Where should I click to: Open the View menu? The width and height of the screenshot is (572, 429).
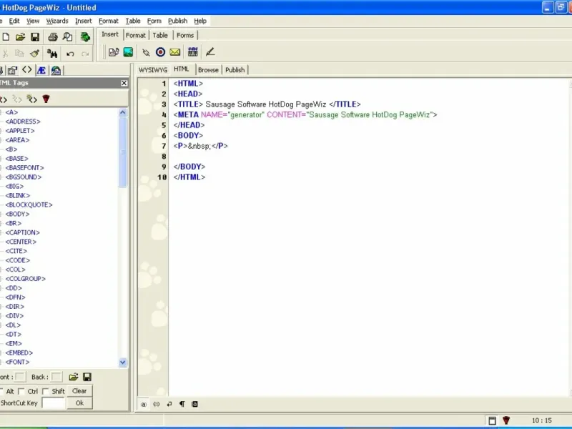33,21
